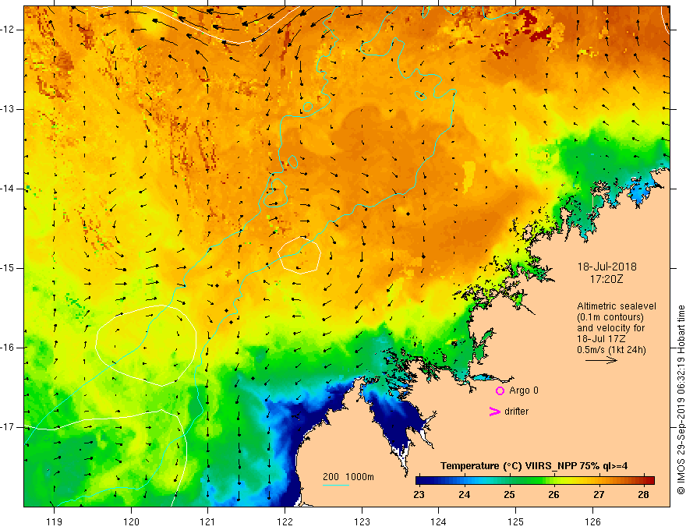
Task: Click latitude axis label -14
Action: tap(8, 189)
